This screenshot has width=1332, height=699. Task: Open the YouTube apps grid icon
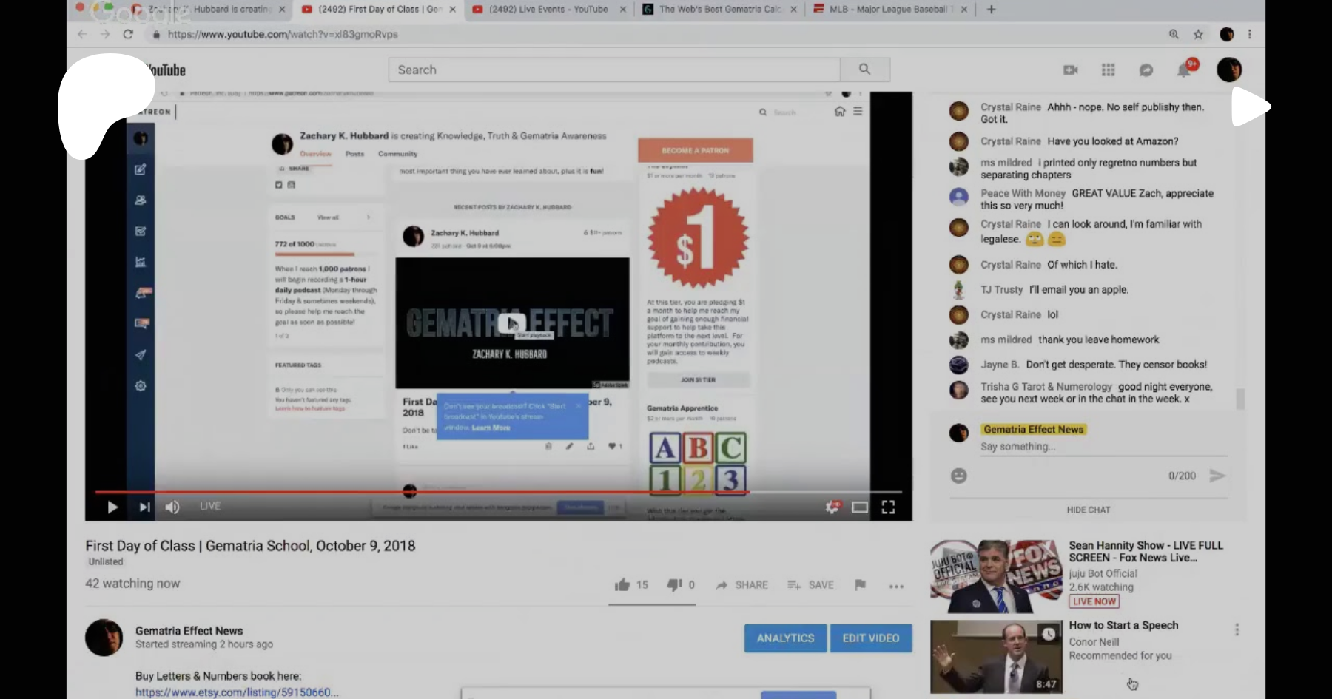1108,70
